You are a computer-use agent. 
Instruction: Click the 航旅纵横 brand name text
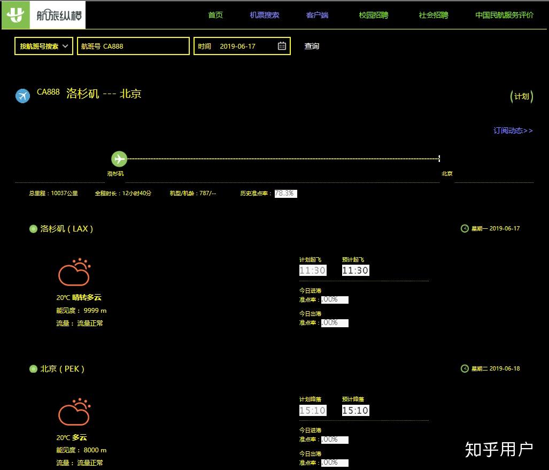click(59, 16)
